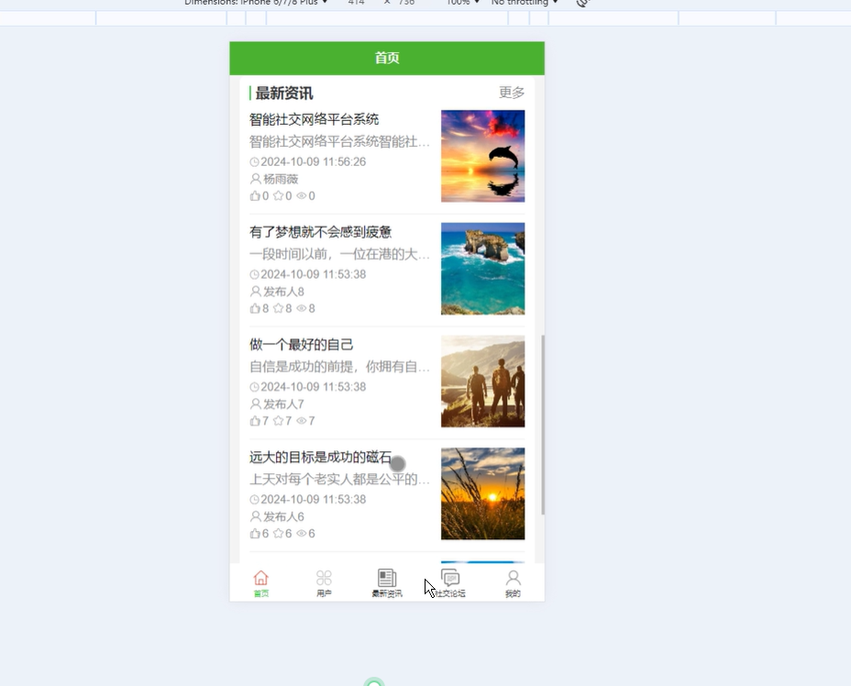Screen dimensions: 851x686
Task: Click the eye icon for 有了梦想就不会感到疲惫
Action: point(301,308)
